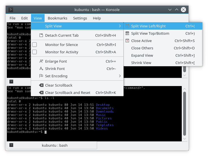Click the Templates directory name in listing
This screenshot has height=156, width=208.
point(105,125)
